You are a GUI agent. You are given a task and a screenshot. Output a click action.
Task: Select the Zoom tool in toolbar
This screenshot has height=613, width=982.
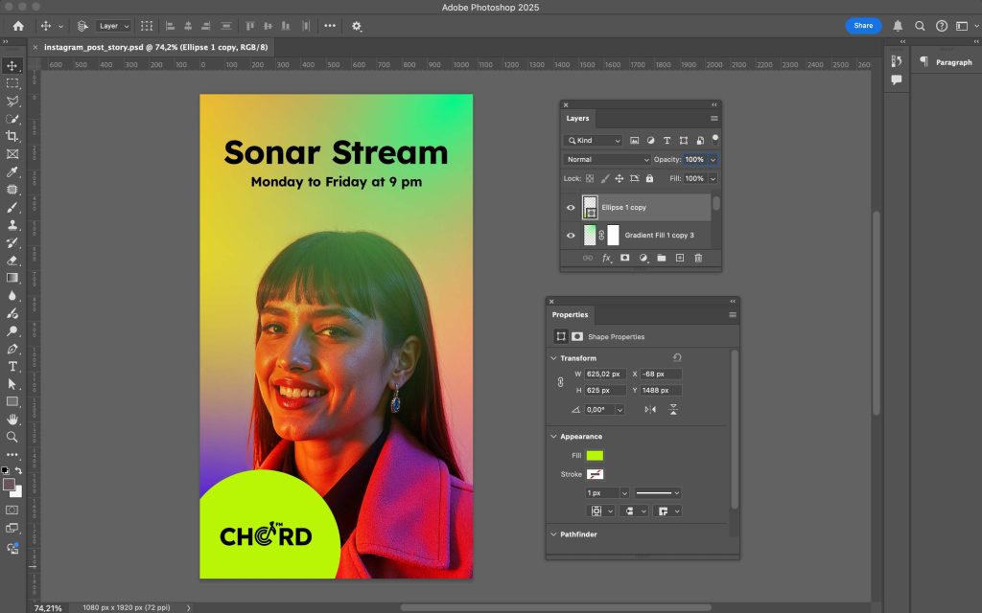coord(12,436)
